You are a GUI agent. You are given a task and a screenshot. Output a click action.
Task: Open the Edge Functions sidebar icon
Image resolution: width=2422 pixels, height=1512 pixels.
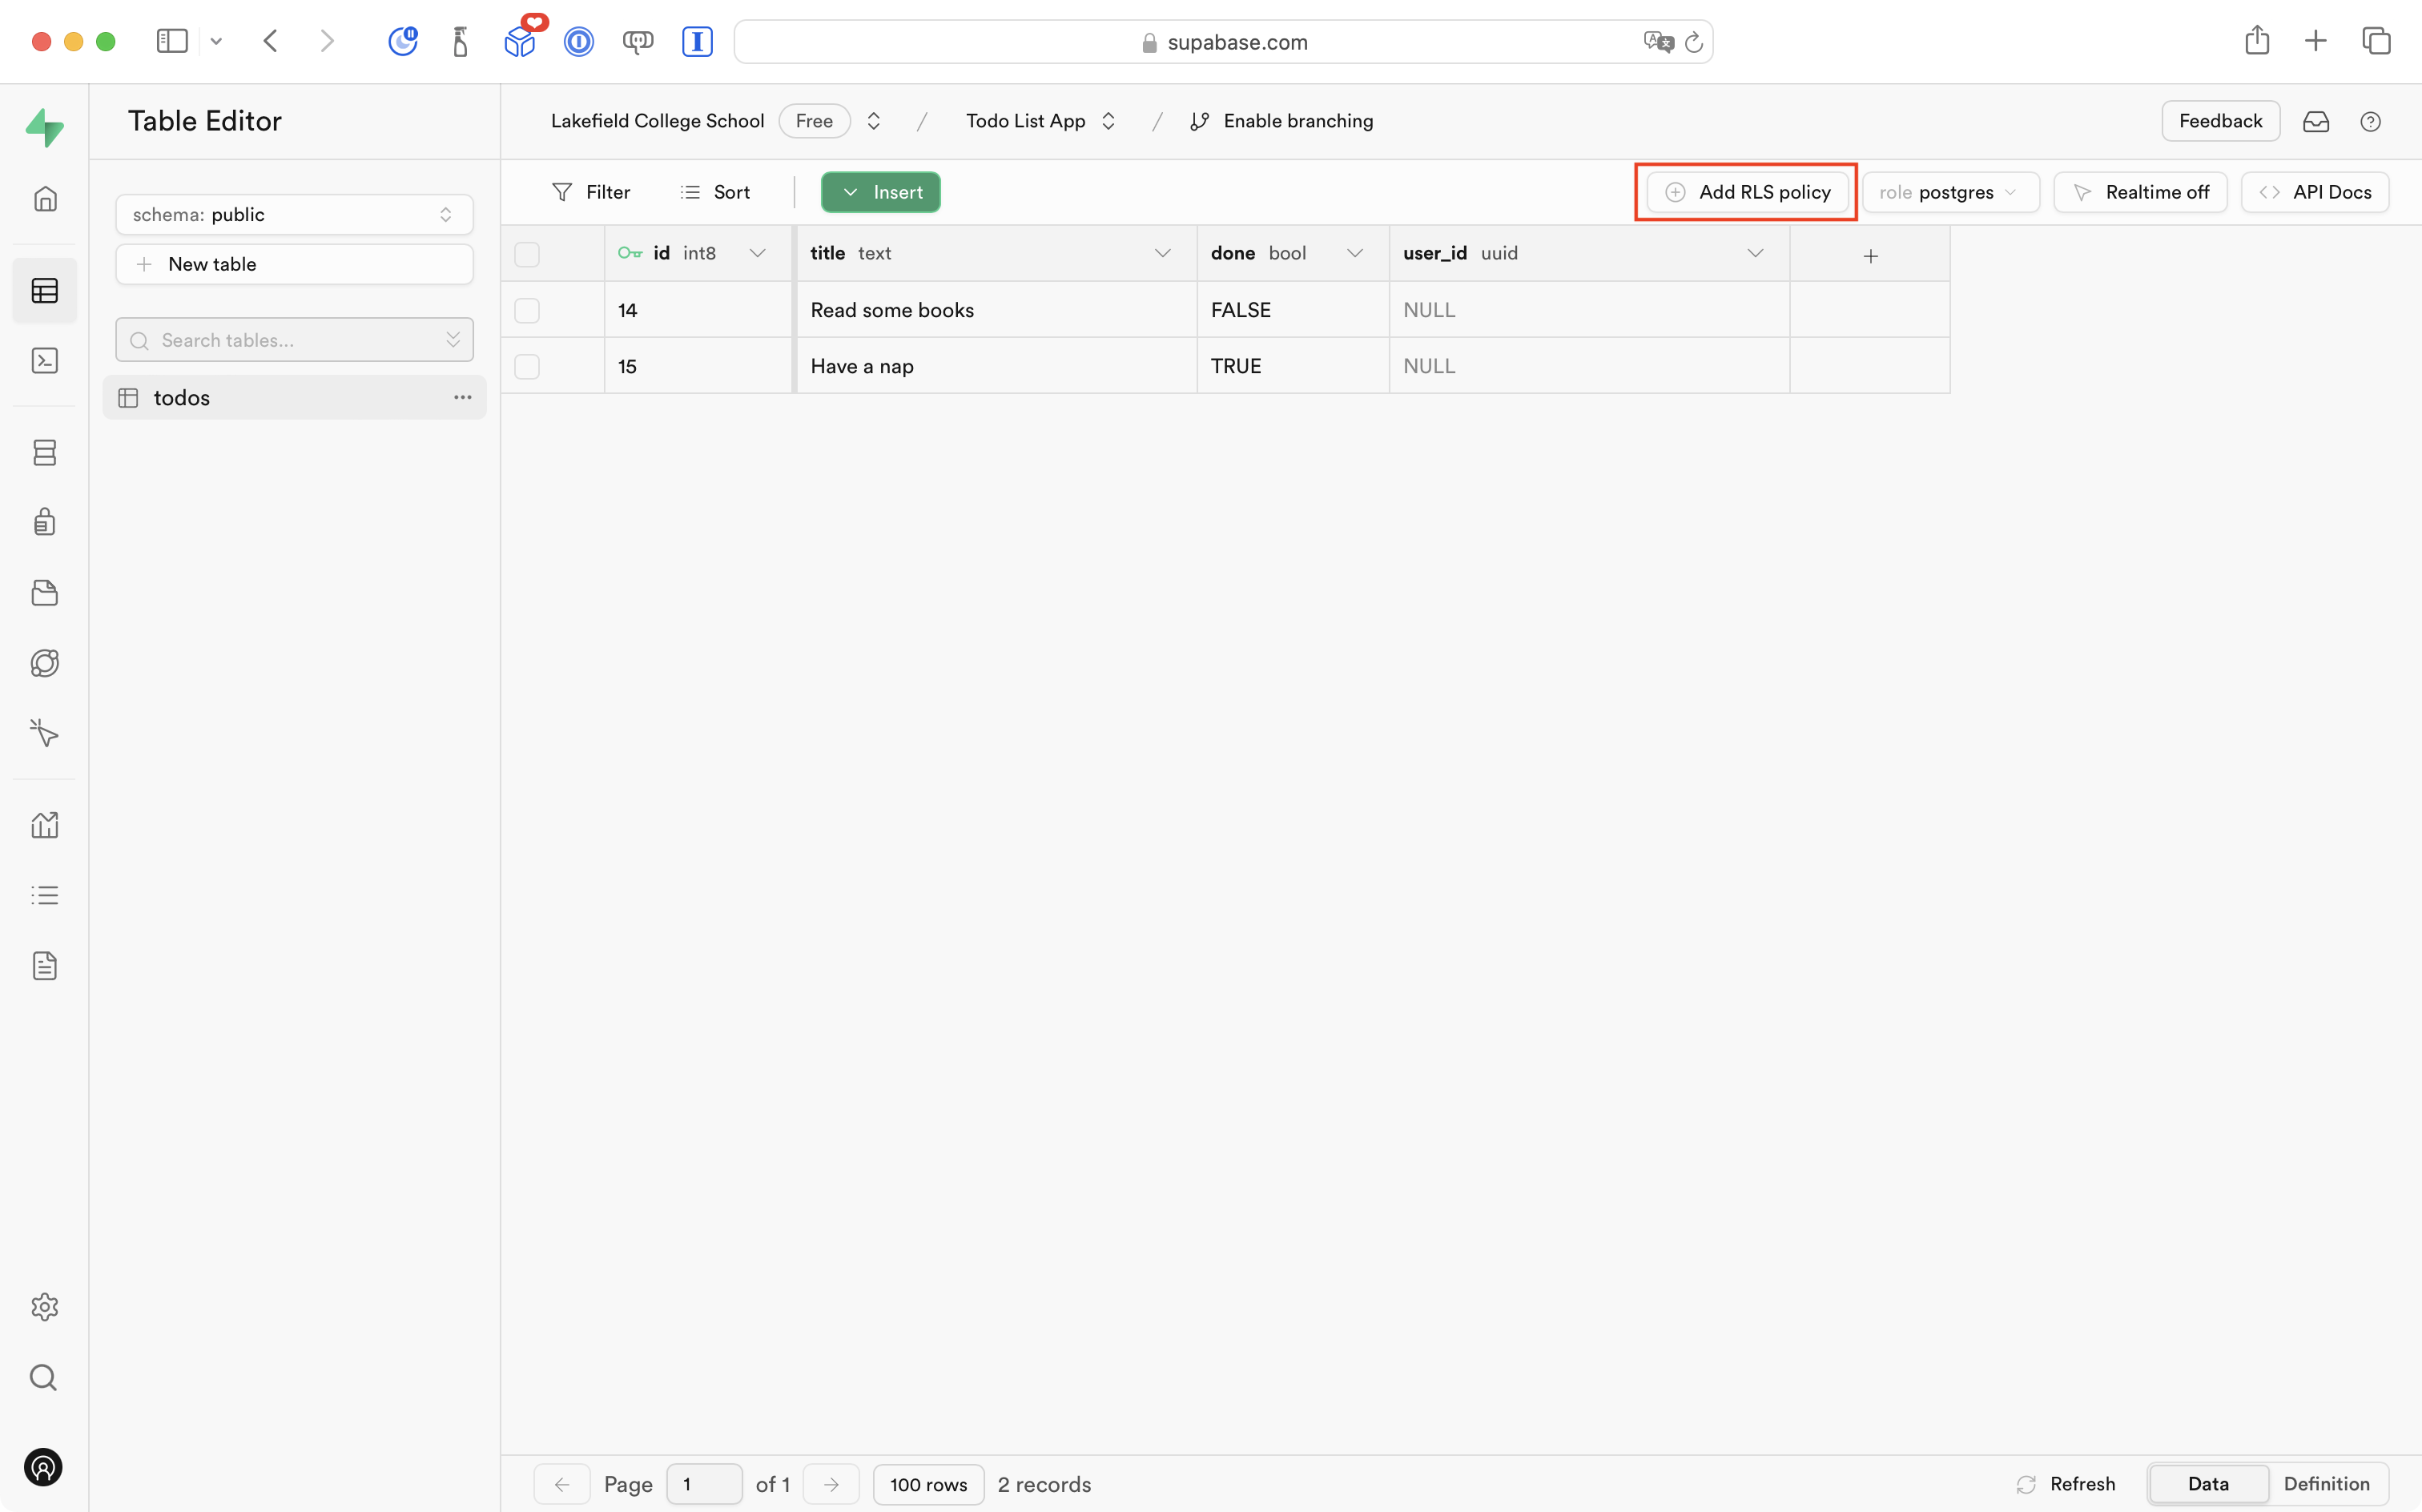45,663
